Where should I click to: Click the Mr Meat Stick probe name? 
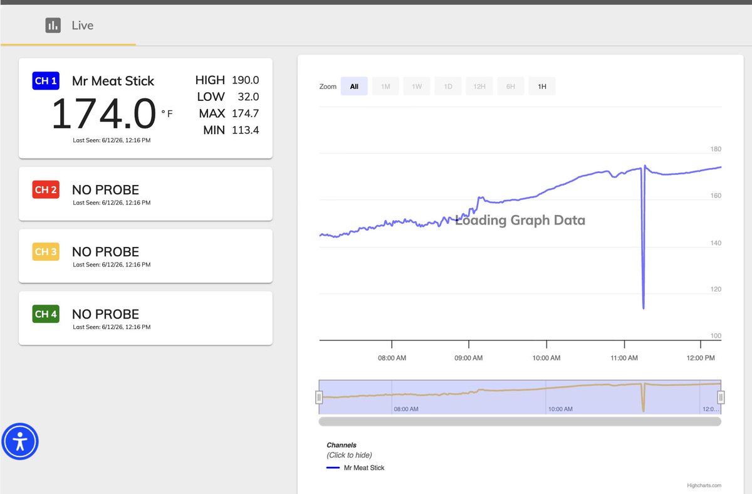(x=113, y=81)
